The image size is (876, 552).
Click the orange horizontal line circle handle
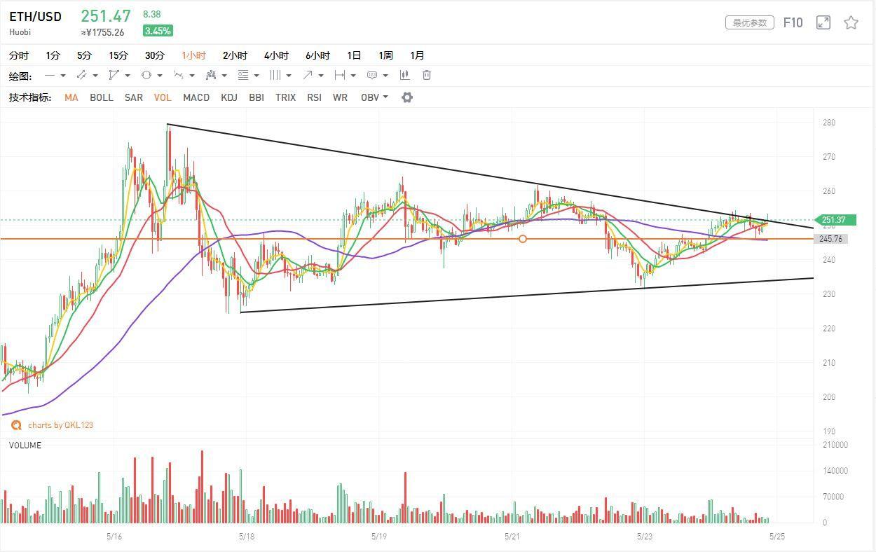click(x=523, y=239)
